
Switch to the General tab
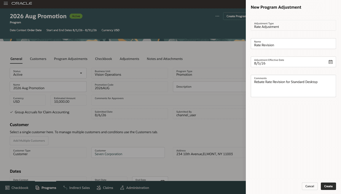point(16,59)
